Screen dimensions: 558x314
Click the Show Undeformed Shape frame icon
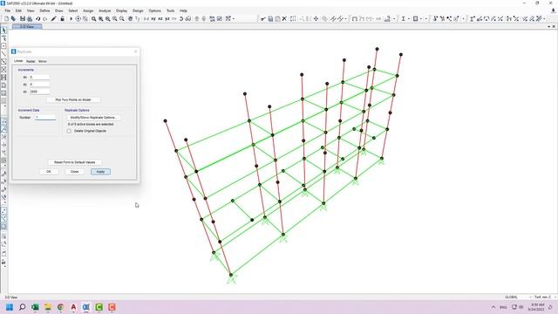pyautogui.click(x=355, y=18)
